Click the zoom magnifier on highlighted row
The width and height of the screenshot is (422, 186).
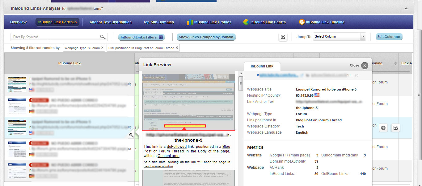point(131,135)
